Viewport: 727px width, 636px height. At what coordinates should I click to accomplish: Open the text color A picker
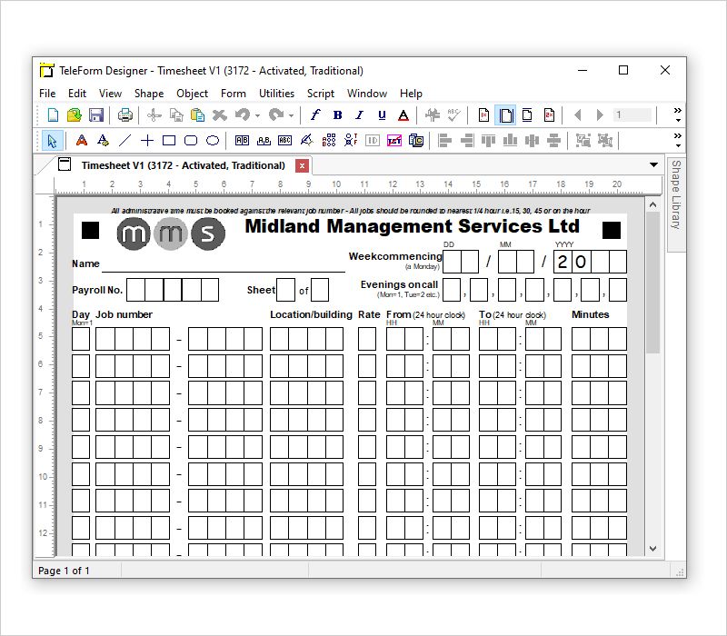pyautogui.click(x=403, y=115)
